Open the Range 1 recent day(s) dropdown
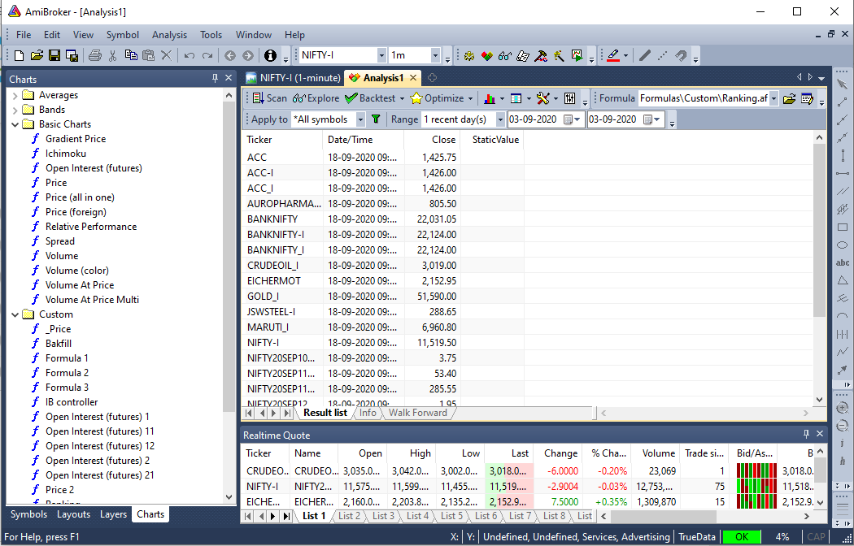This screenshot has height=546, width=854. coord(499,119)
